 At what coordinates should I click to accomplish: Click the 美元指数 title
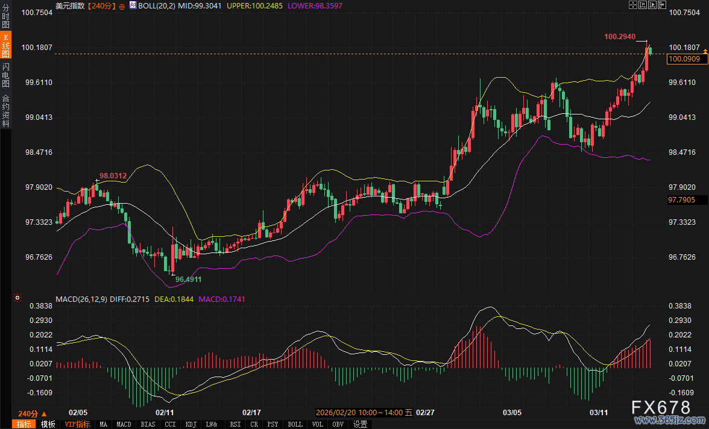70,6
